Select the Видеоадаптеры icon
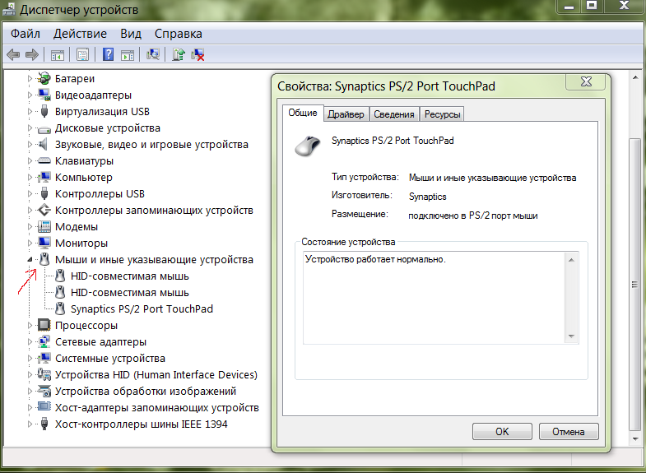The width and height of the screenshot is (646, 473). 44,95
